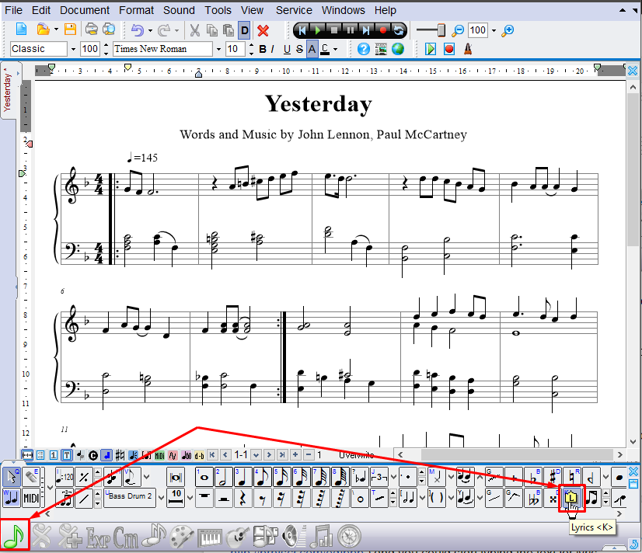Open the compass navigation tab icon

tap(349, 537)
